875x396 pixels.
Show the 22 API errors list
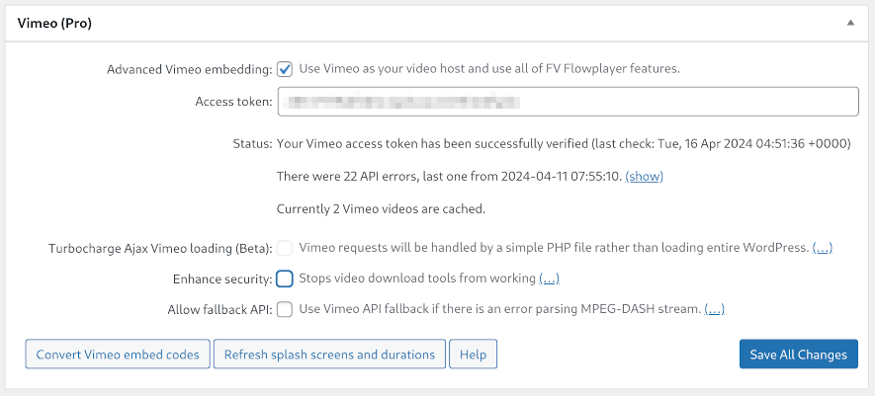(644, 177)
